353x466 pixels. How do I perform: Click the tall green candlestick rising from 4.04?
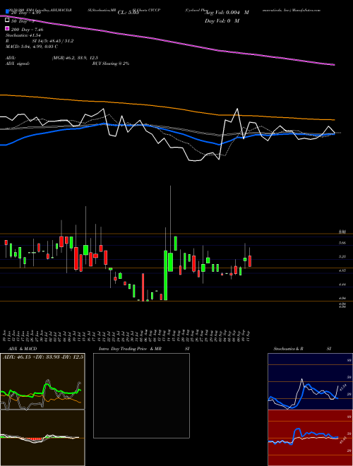pyautogui.click(x=165, y=275)
